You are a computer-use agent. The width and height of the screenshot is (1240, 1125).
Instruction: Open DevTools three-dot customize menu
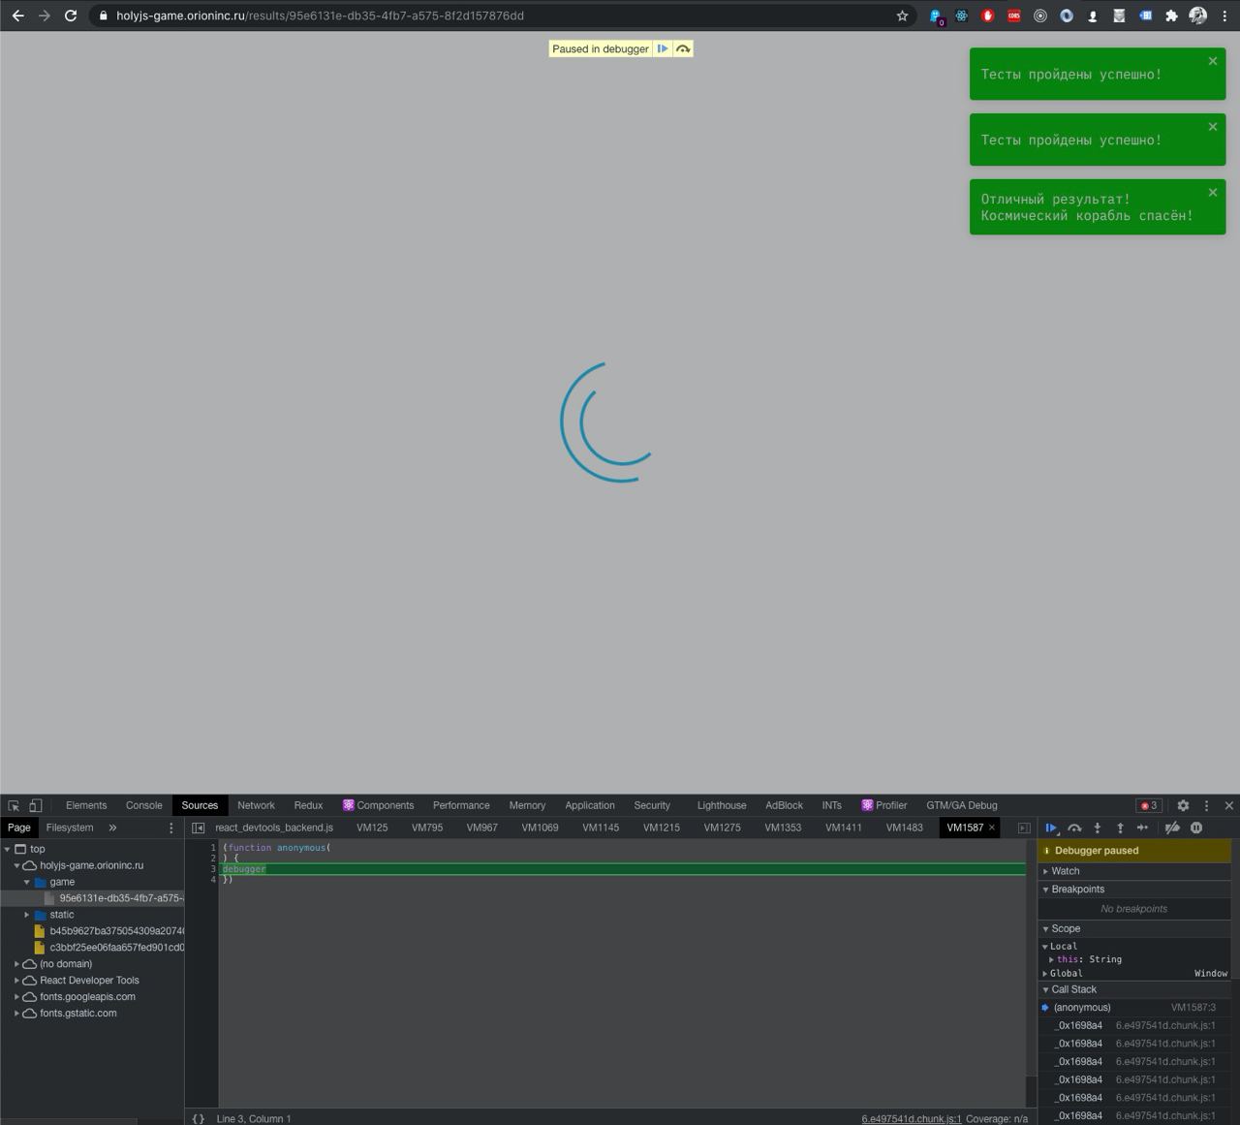point(1206,805)
